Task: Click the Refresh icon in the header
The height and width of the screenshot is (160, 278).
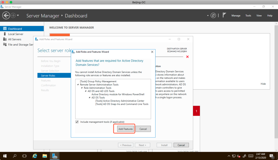Action: coord(214,15)
